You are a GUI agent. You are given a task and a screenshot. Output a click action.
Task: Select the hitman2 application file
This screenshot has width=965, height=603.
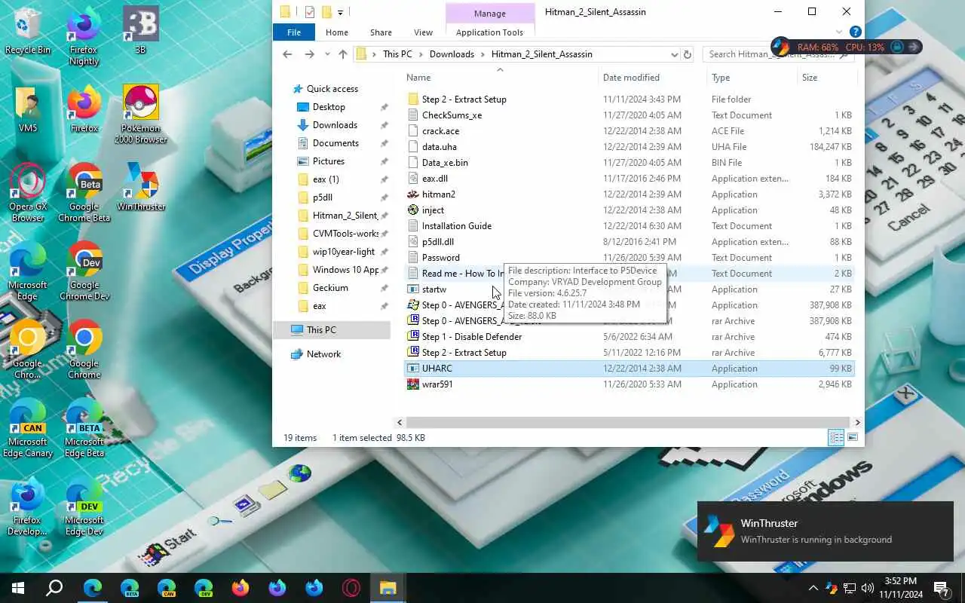click(x=438, y=194)
